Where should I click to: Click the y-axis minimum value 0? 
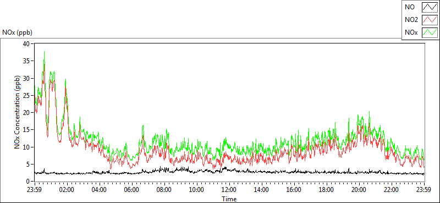29,182
